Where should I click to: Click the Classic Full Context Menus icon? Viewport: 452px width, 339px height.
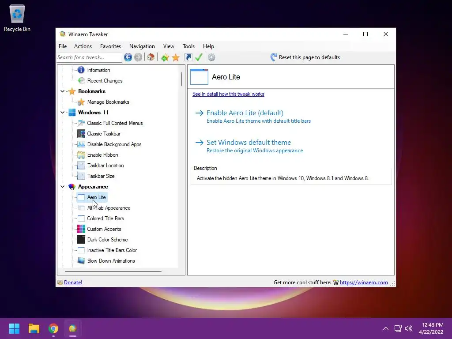[81, 123]
